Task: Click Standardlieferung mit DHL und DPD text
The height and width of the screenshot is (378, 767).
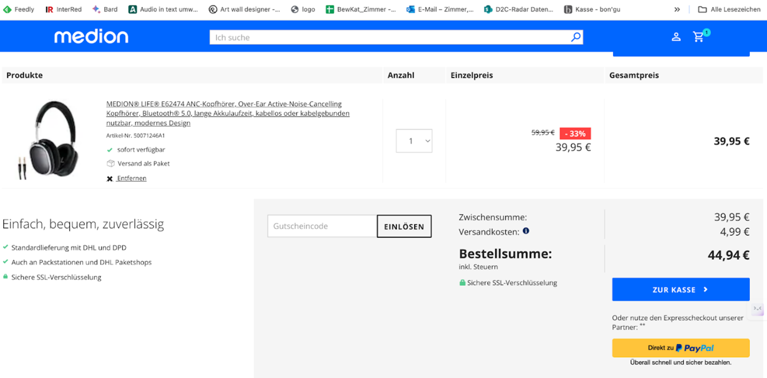Action: tap(69, 247)
